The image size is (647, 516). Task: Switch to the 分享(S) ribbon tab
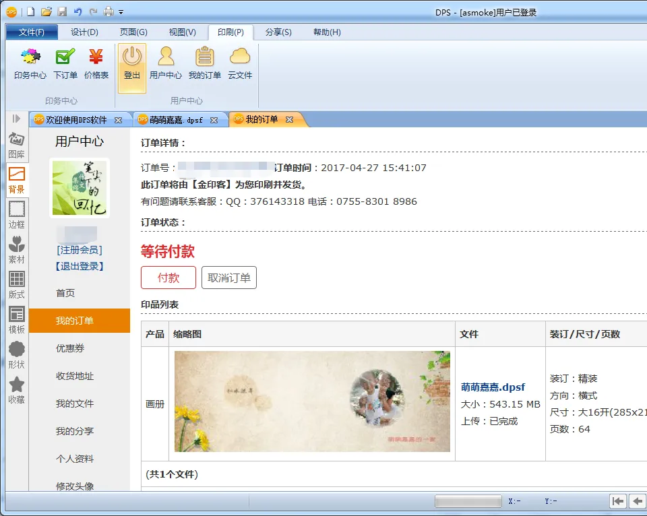pos(278,32)
